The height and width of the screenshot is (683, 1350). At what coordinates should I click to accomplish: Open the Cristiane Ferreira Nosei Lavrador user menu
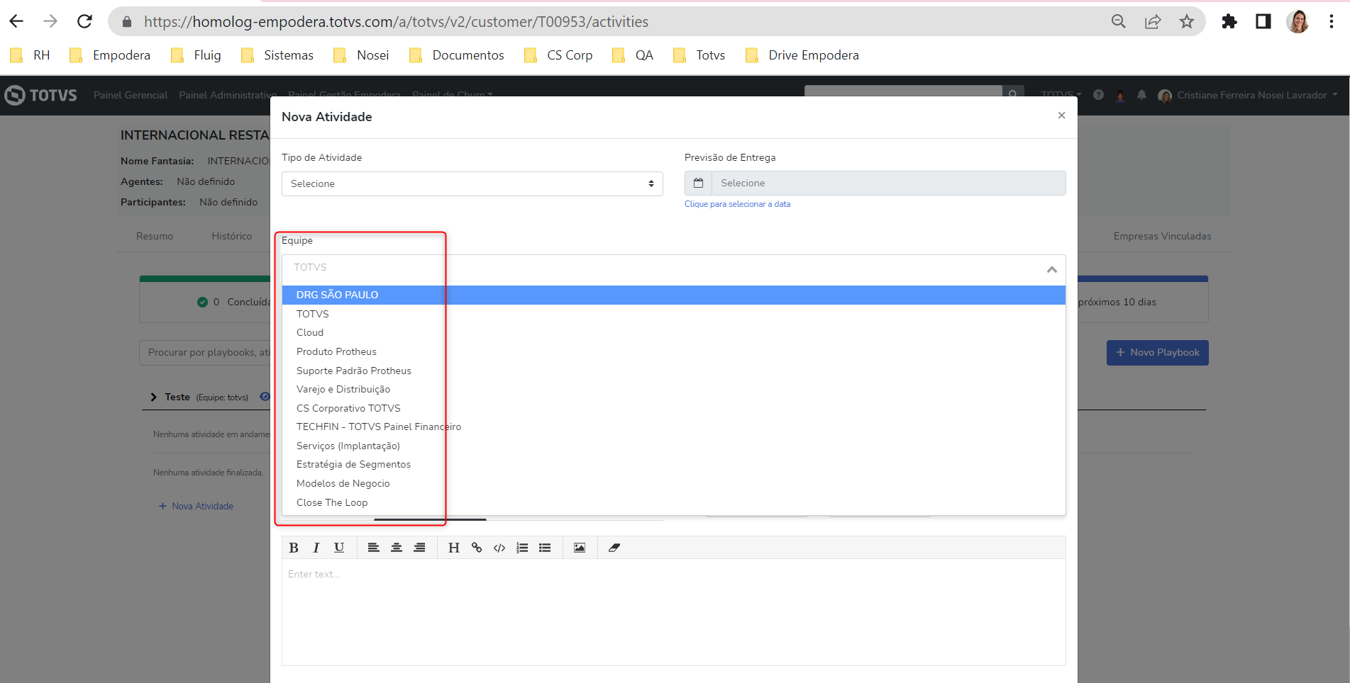(x=1247, y=95)
